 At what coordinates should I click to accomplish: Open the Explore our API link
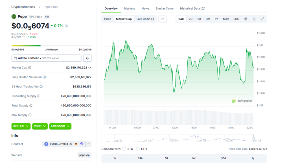coord(258,149)
